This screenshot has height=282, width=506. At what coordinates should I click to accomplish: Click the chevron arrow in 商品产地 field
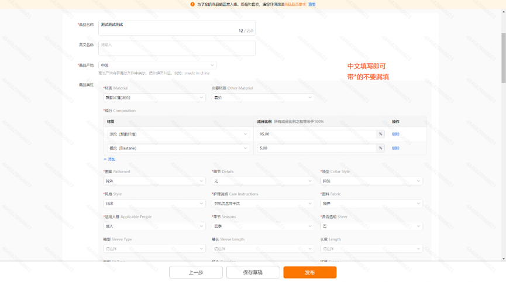tap(212, 66)
